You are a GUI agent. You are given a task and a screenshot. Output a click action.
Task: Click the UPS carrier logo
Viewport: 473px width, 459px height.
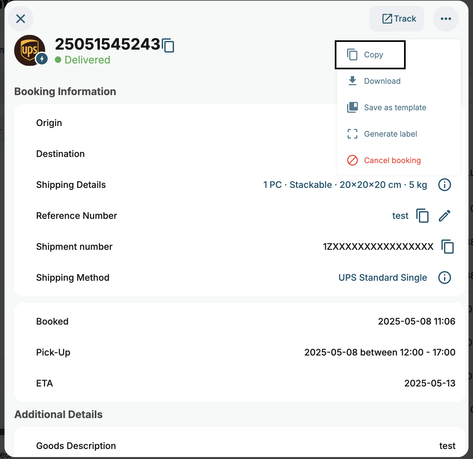click(x=28, y=50)
